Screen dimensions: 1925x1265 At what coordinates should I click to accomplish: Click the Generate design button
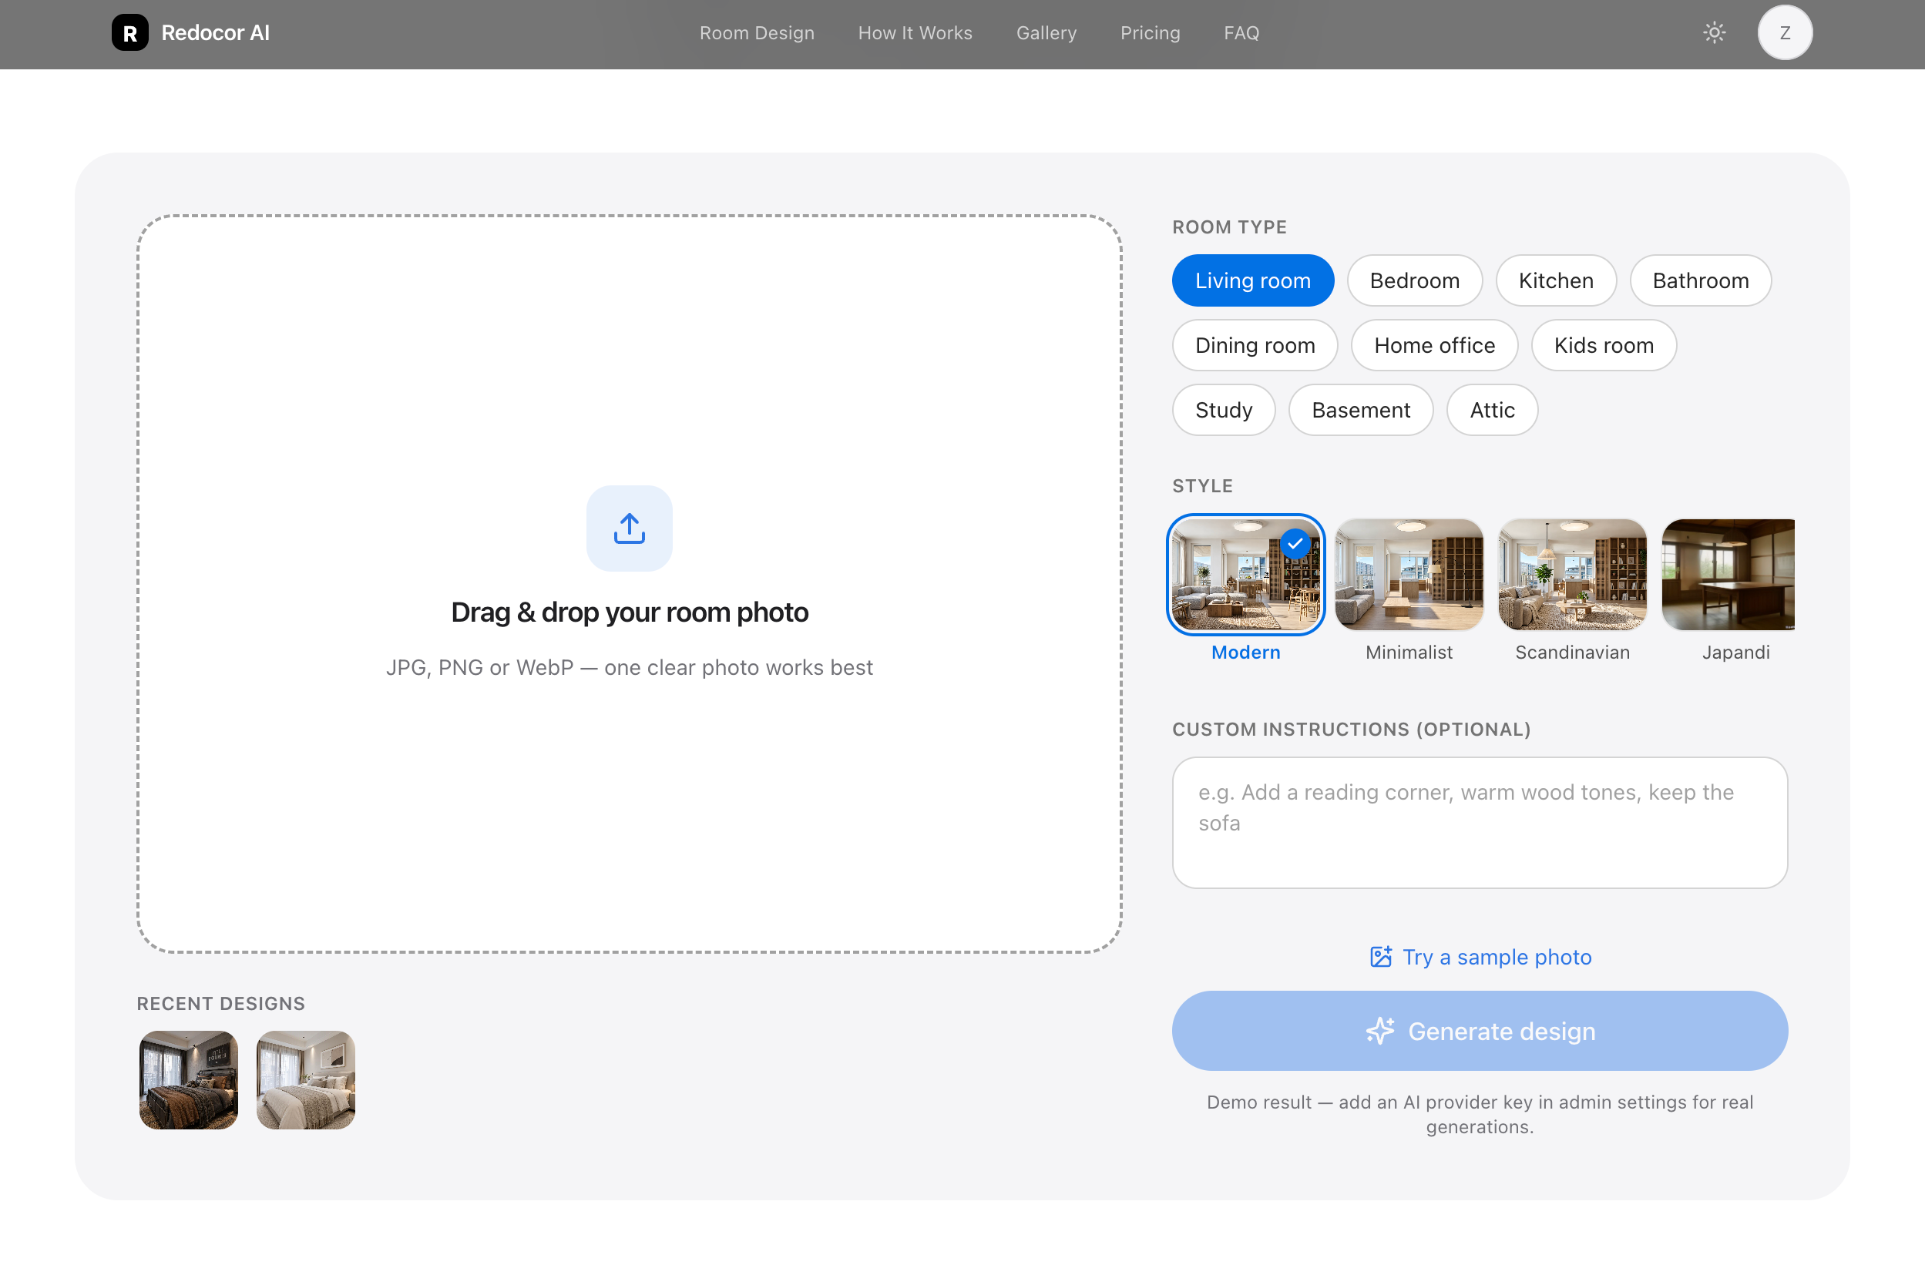tap(1480, 1032)
